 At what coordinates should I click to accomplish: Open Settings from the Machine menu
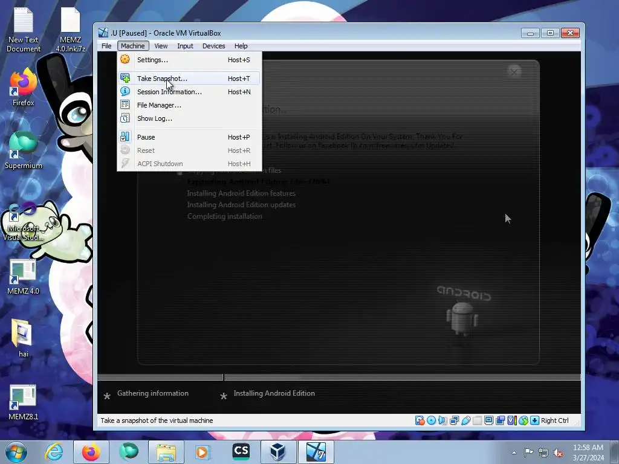189,60
